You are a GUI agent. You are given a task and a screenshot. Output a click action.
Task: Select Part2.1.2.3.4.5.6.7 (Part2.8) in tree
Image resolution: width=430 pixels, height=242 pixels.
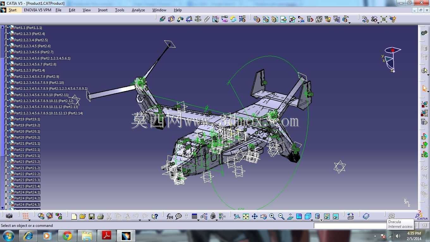click(x=35, y=64)
